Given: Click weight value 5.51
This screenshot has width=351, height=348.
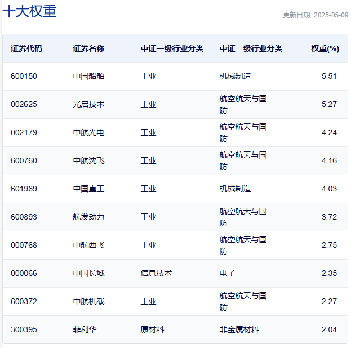Looking at the screenshot, I should tap(329, 76).
